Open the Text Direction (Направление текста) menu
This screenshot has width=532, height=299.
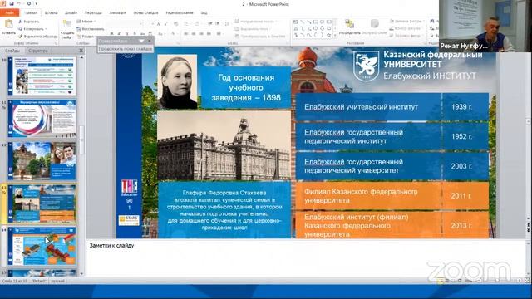255,22
